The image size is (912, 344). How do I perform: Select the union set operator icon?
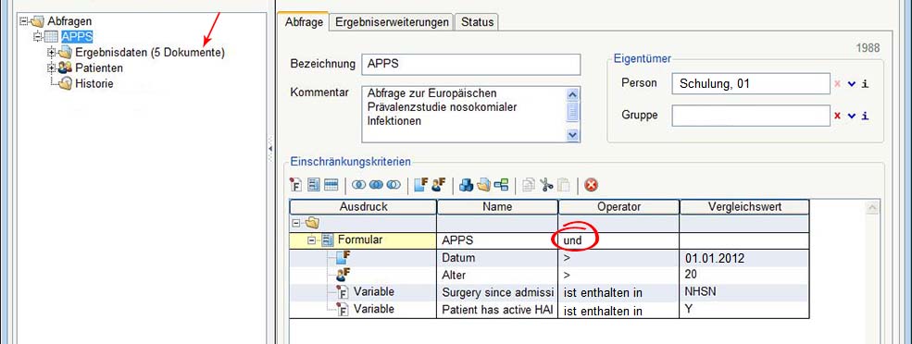376,185
